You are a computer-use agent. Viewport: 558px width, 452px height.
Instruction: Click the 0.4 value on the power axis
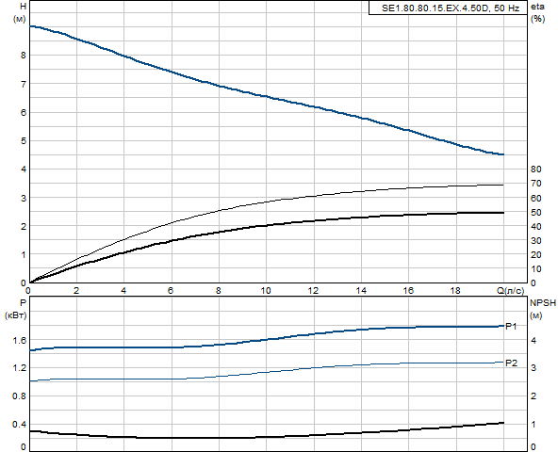tap(20, 425)
